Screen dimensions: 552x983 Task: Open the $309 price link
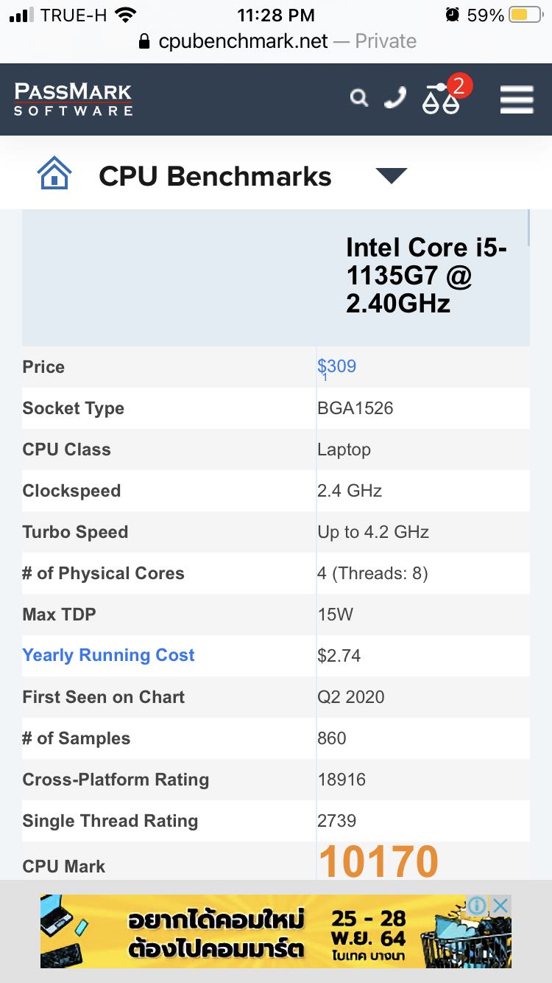[x=337, y=366]
